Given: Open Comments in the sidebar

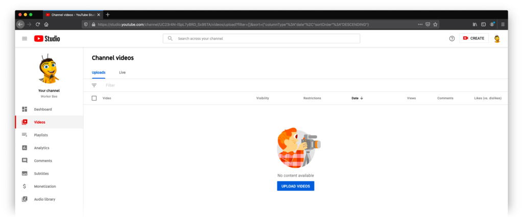Looking at the screenshot, I should pyautogui.click(x=43, y=160).
